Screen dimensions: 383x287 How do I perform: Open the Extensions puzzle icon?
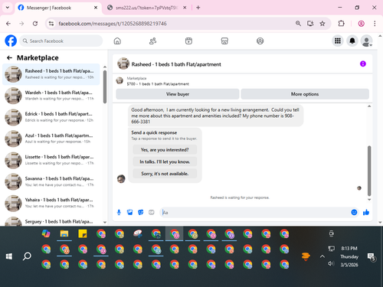341,24
